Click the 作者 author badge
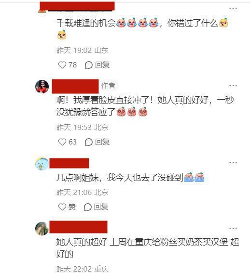 coord(108,86)
